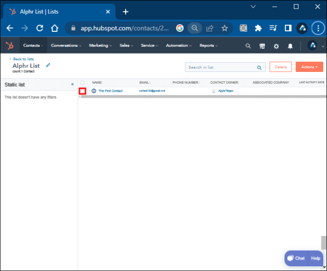Click the Search in list field
The width and height of the screenshot is (327, 271).
[221, 67]
